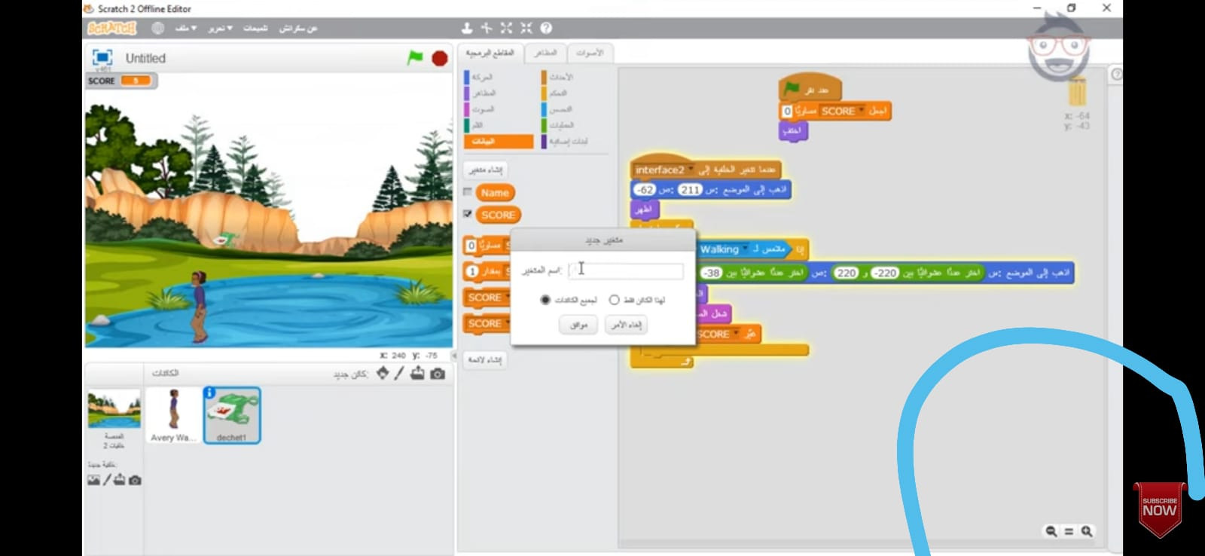Toggle the Name variable stage monitor checkbox
The width and height of the screenshot is (1205, 556).
tap(468, 192)
